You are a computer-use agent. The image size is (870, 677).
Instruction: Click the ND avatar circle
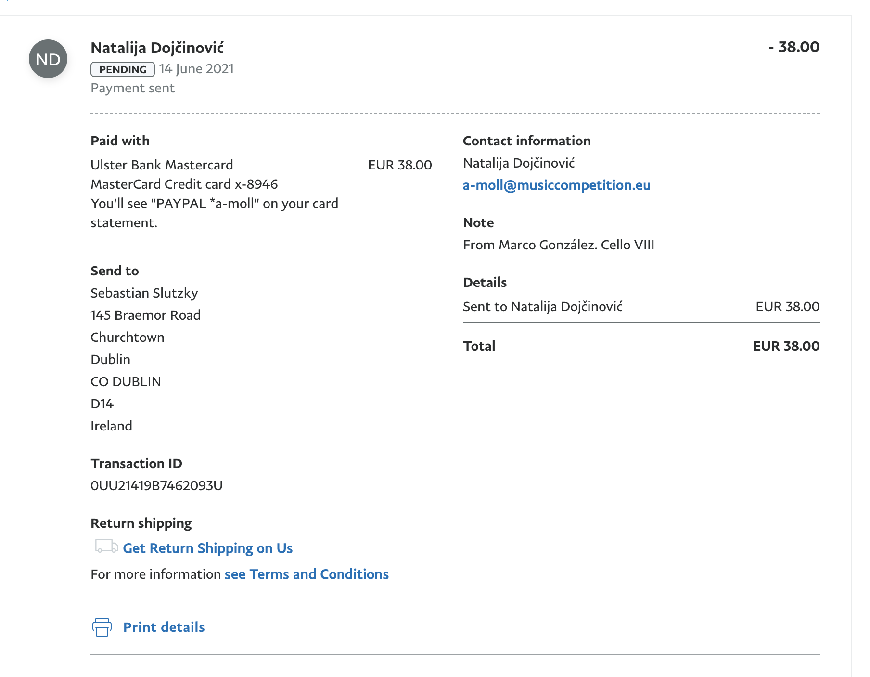point(48,59)
